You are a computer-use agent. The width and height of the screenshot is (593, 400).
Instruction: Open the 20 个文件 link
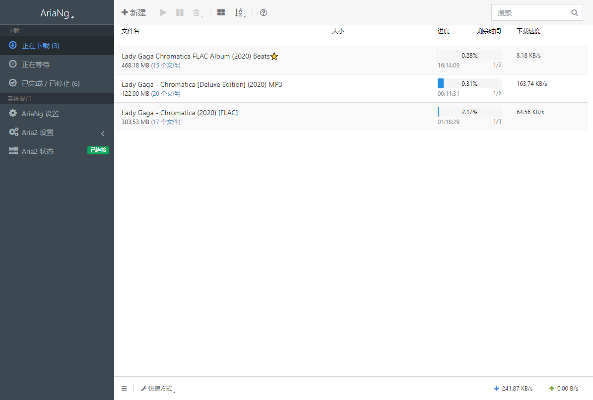(166, 94)
